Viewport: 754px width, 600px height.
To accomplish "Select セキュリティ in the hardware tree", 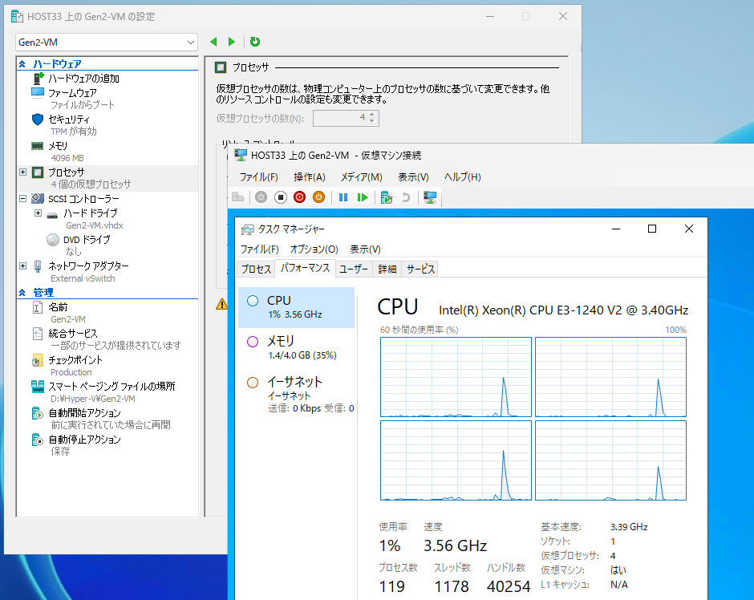I will 69,119.
